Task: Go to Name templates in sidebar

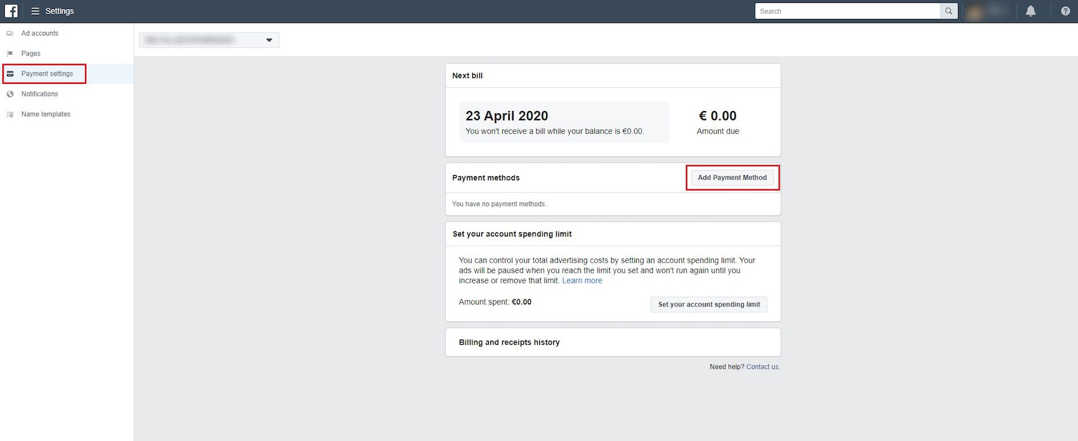Action: tap(46, 115)
